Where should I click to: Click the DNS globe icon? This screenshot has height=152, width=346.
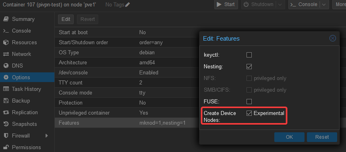(6, 66)
